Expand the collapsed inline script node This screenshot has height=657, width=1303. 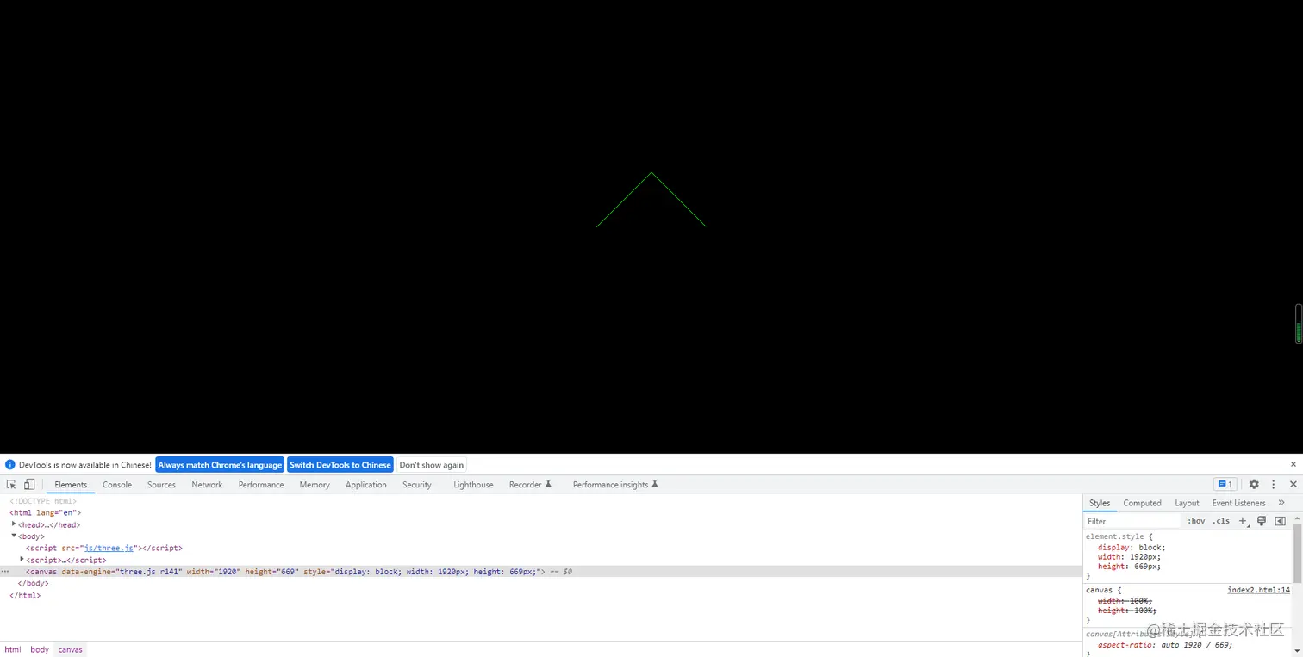click(22, 560)
